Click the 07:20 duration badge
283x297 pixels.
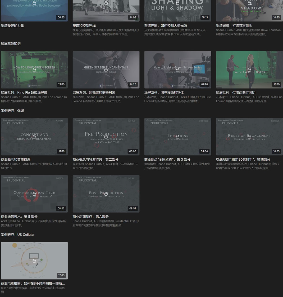pos(204,84)
